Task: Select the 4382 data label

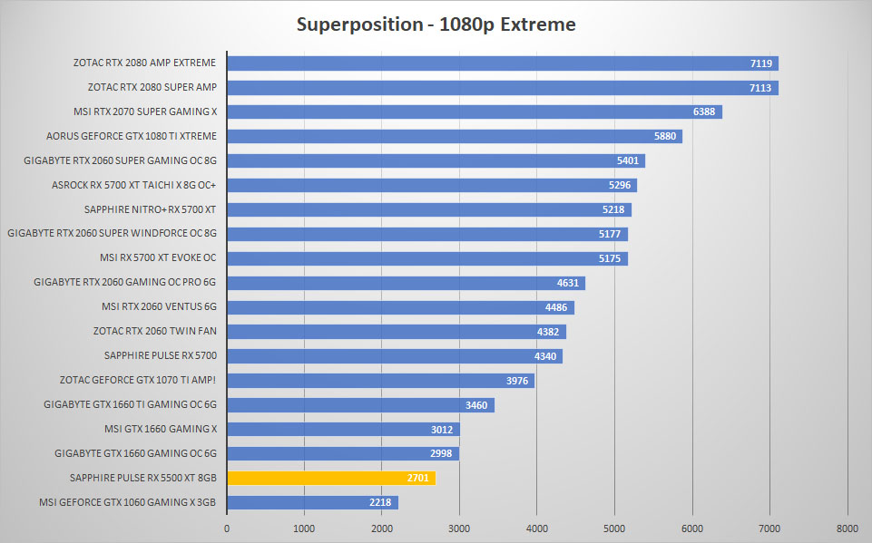Action: pyautogui.click(x=548, y=332)
